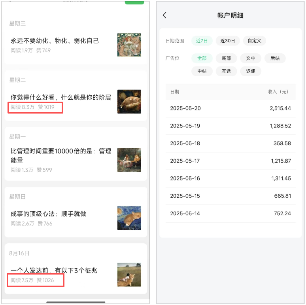
Task: Tap income amount 2,515.44
Action: (280, 108)
